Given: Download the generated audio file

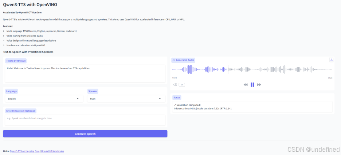Looking at the screenshot, I should pyautogui.click(x=332, y=60).
